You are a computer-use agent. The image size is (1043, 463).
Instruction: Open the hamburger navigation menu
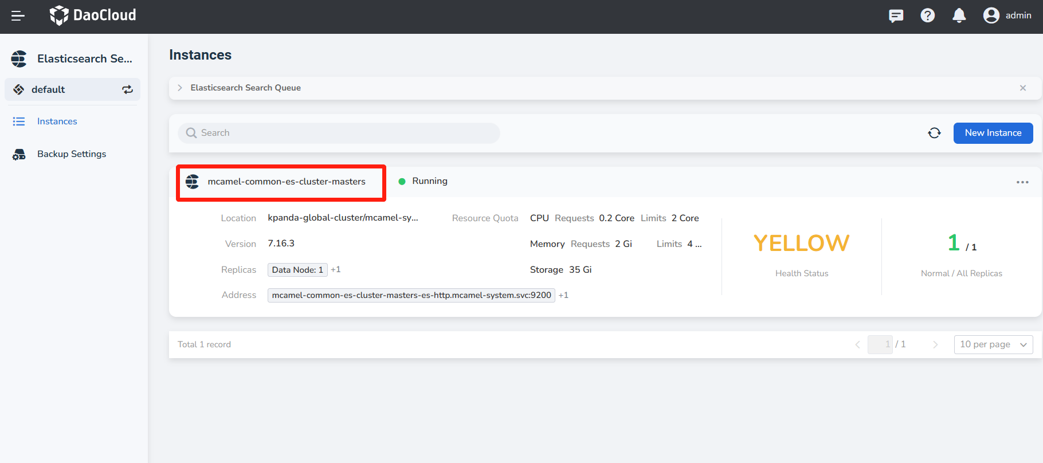(x=18, y=16)
